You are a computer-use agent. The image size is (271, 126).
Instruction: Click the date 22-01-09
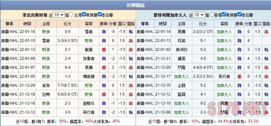(27, 59)
